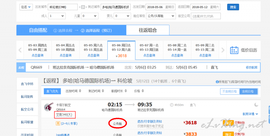The height and width of the screenshot is (136, 270).
Task: Click the blue 搜索 search button
Action: 233,7
